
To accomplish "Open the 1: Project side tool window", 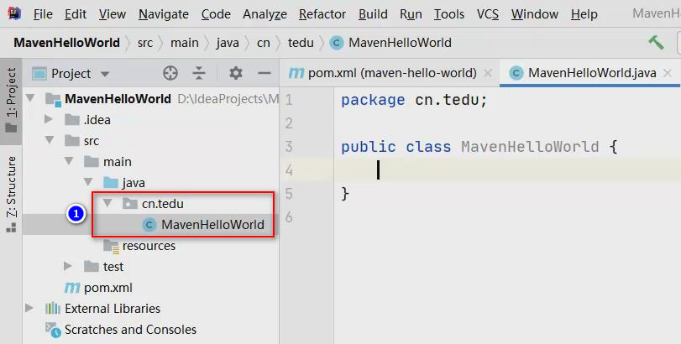I will click(x=11, y=101).
